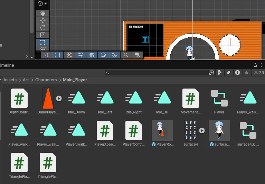Click the camera with eye icon

tap(138, 55)
